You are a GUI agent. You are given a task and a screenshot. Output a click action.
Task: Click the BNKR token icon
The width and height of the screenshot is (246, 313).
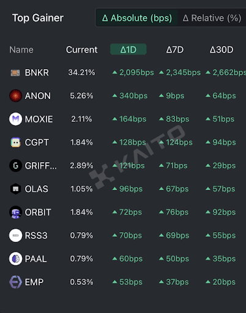click(x=15, y=73)
